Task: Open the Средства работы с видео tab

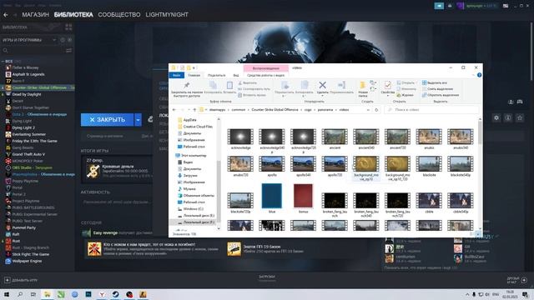Action: click(x=265, y=75)
